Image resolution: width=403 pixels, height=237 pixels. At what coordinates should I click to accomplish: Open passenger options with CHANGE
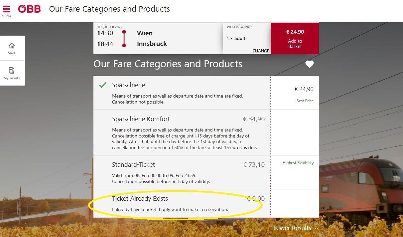click(x=261, y=51)
